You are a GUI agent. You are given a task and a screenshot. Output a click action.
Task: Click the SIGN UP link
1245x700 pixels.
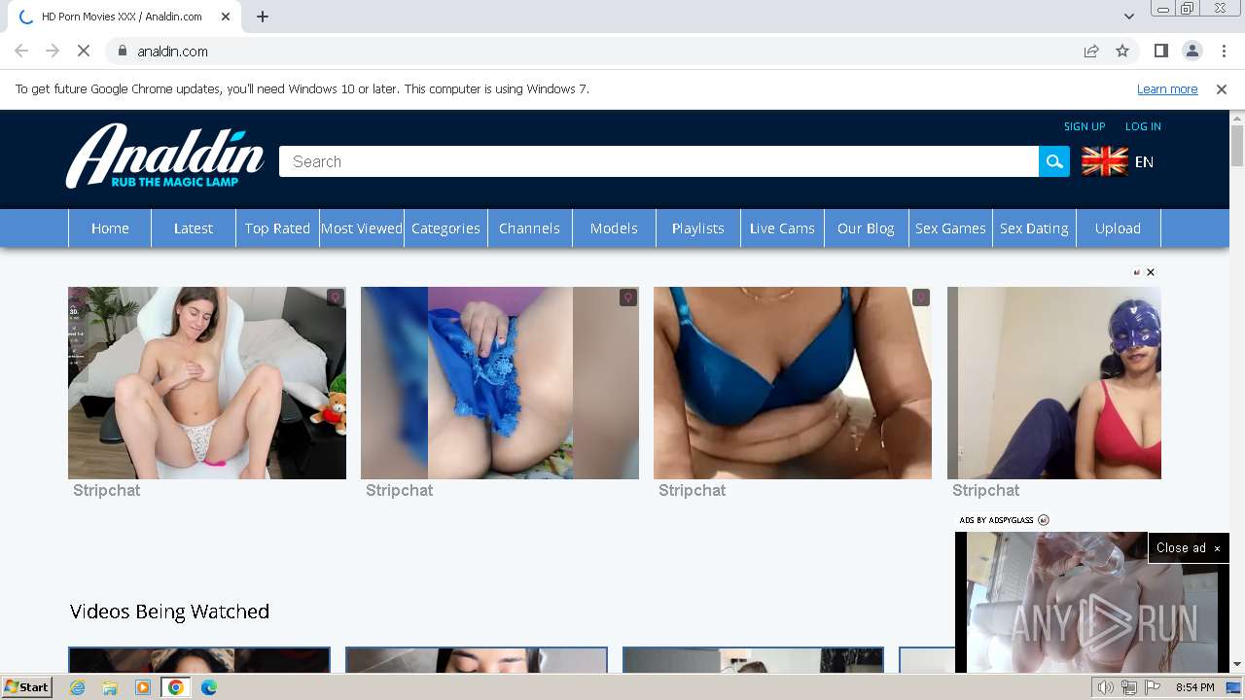tap(1085, 126)
